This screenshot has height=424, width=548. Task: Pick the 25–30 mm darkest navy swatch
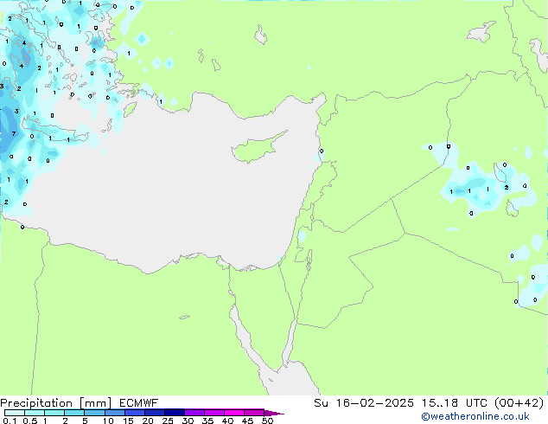[175, 413]
